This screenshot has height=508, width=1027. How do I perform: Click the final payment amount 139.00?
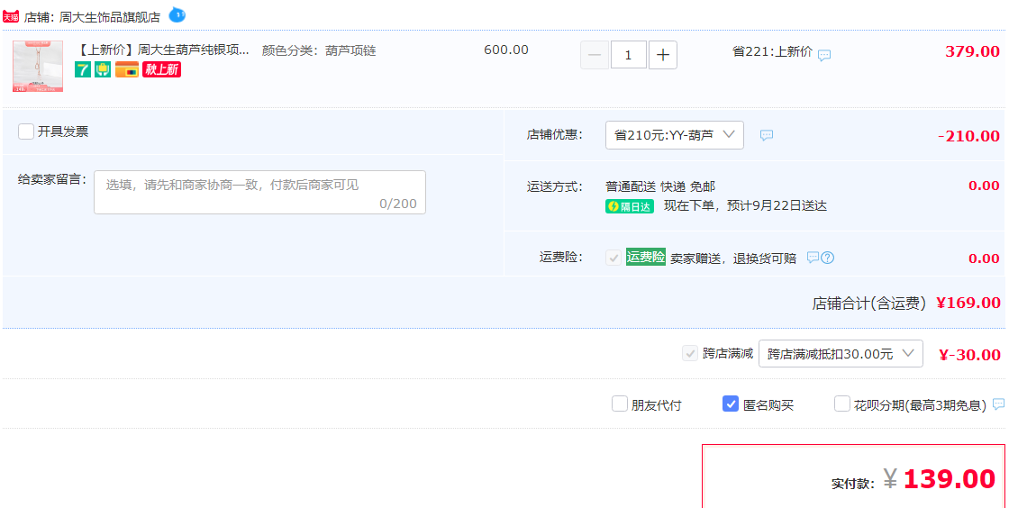[x=950, y=479]
